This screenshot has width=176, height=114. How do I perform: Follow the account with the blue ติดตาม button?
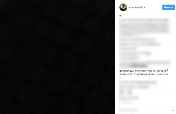(168, 7)
